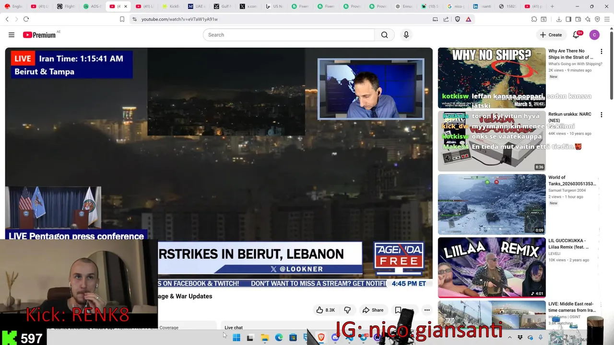
Task: Open Brave Shields lion icon
Action: click(457, 19)
